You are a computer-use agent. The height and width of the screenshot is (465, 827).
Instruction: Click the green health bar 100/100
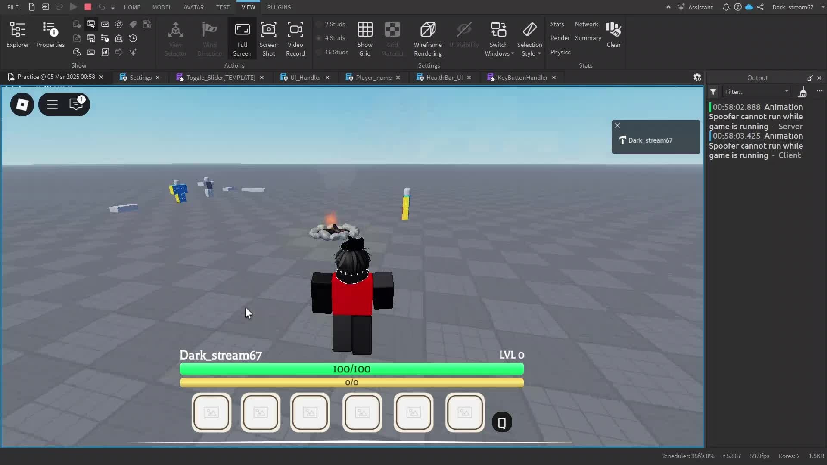[x=351, y=369]
